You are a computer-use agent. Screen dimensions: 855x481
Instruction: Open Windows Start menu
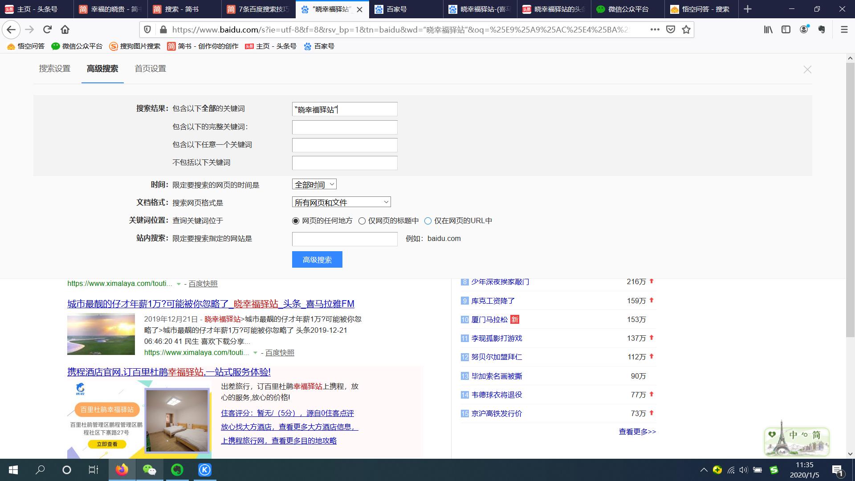point(13,470)
